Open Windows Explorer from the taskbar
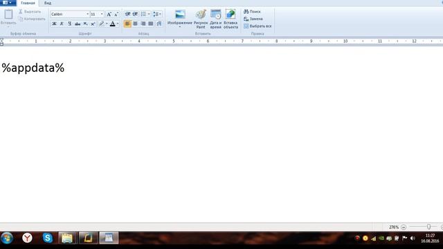 point(67,238)
